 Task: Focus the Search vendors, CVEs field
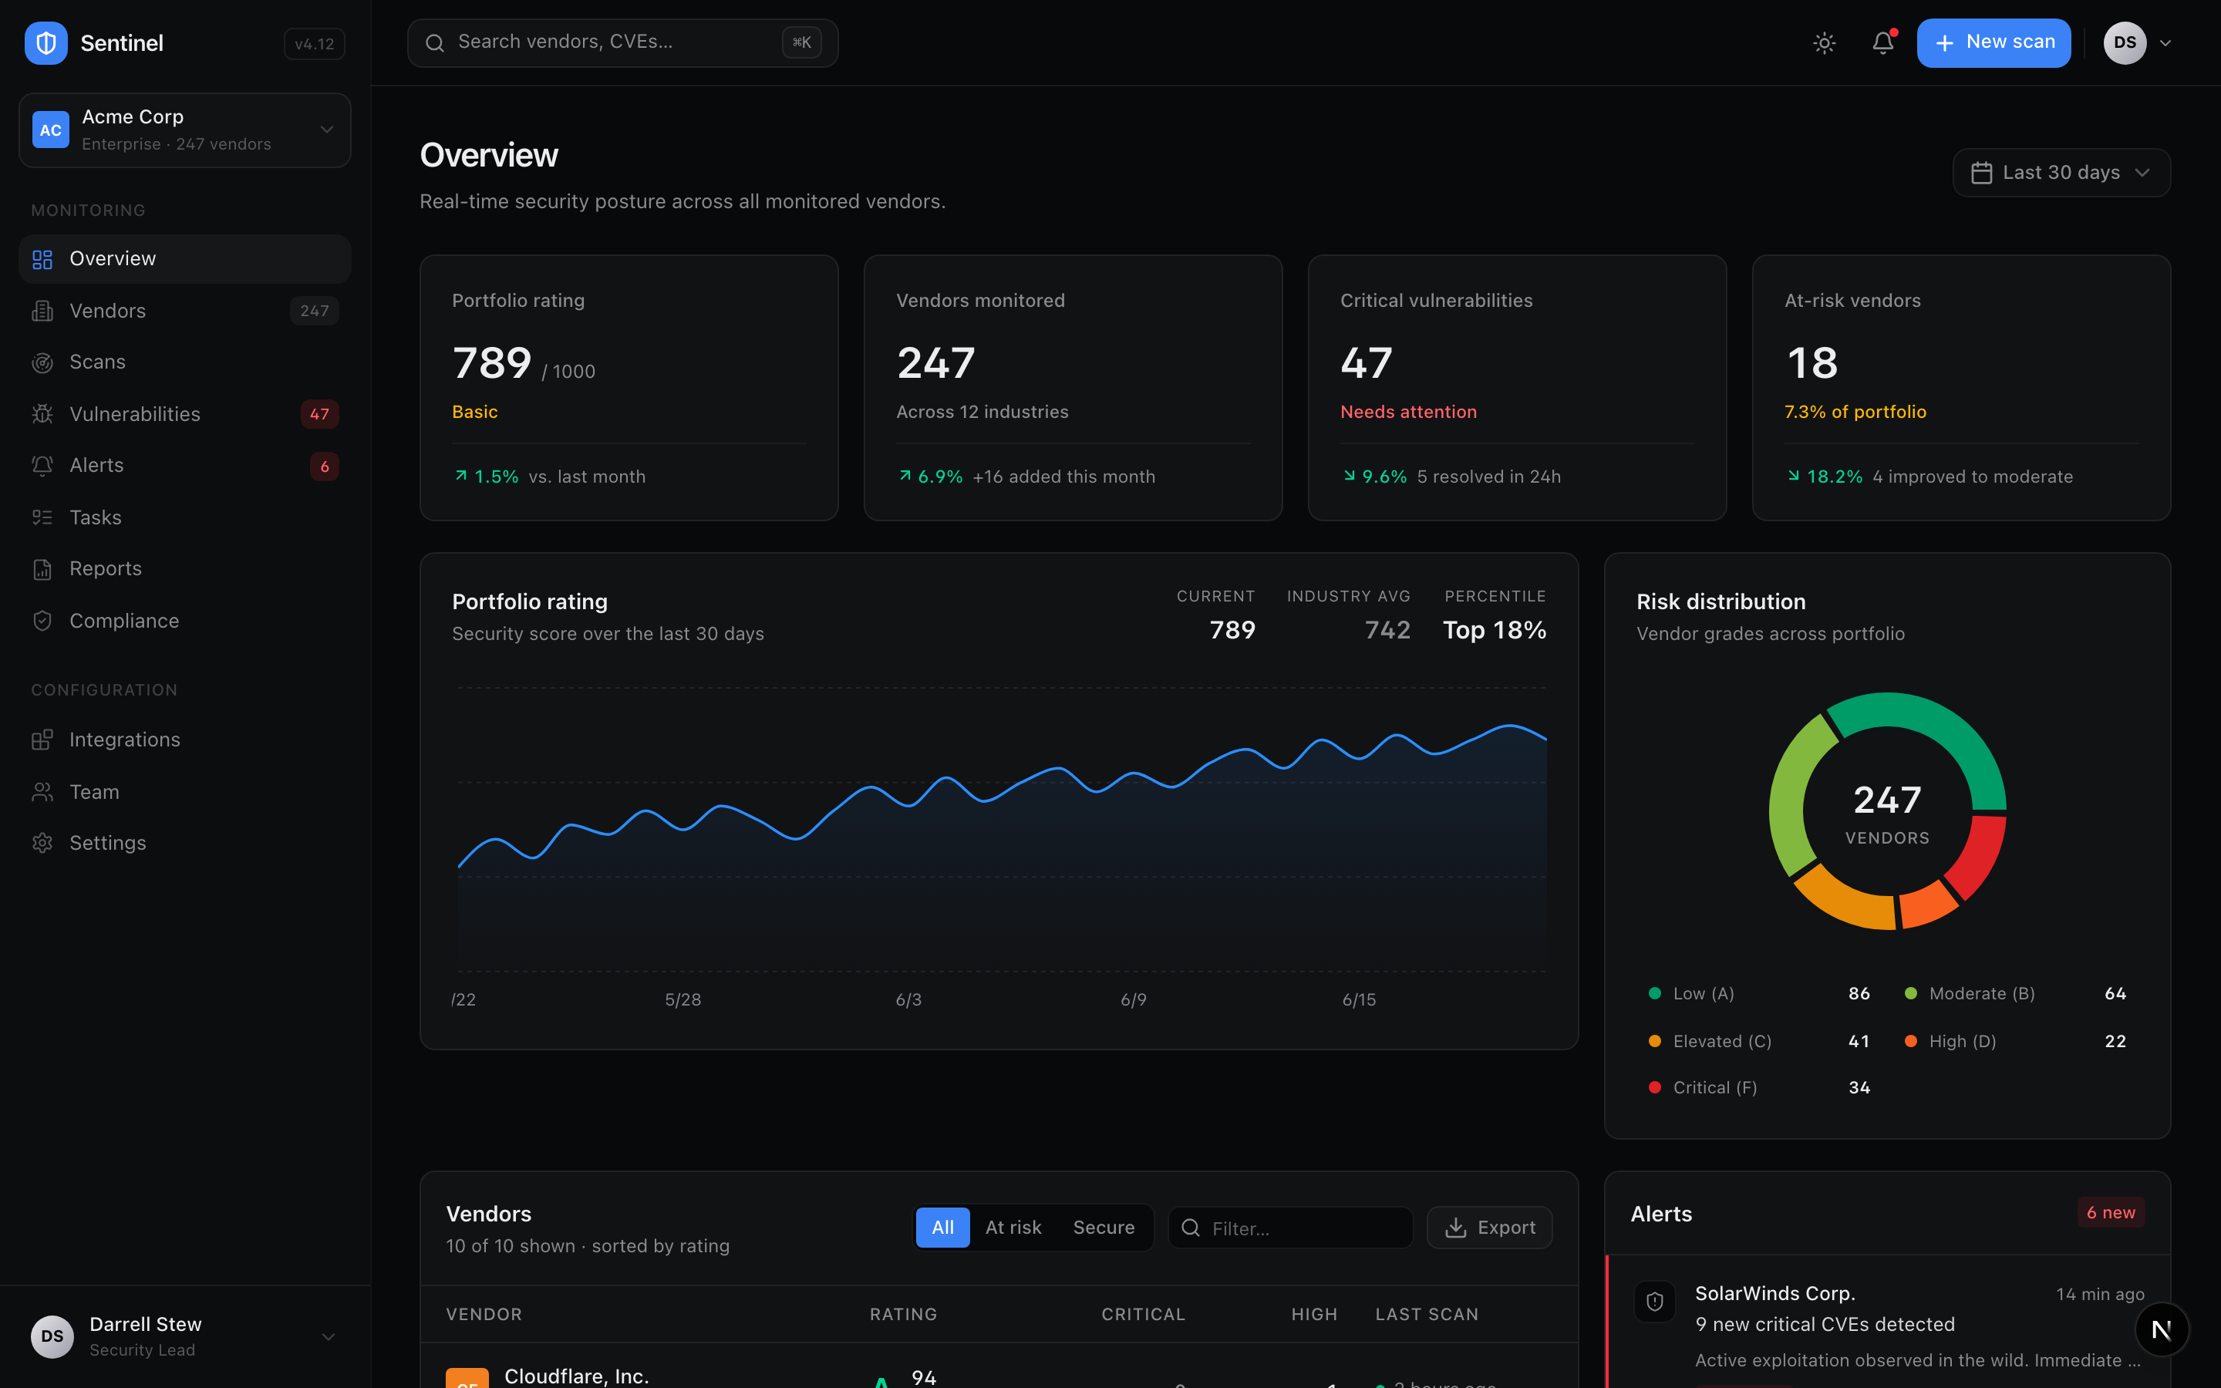coord(622,43)
